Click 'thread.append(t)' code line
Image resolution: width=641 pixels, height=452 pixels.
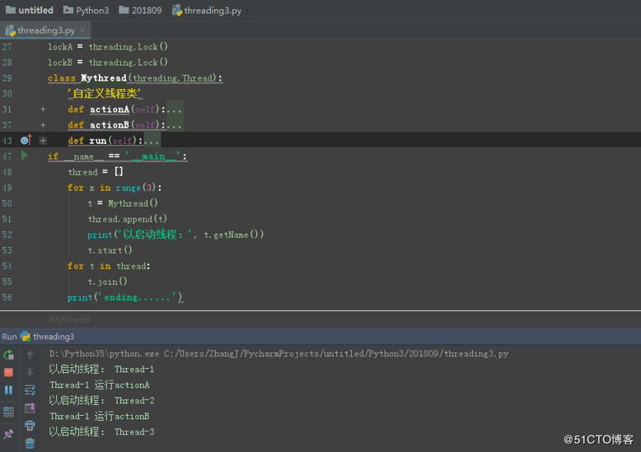pyautogui.click(x=128, y=219)
